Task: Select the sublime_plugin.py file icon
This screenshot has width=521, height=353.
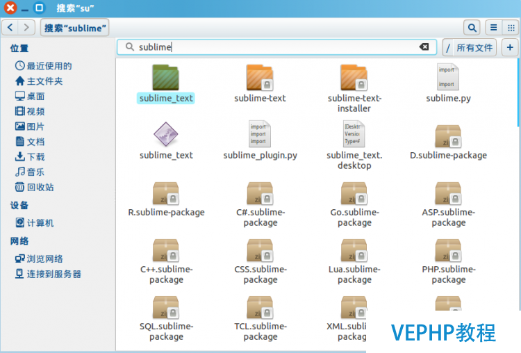Action: pyautogui.click(x=260, y=133)
